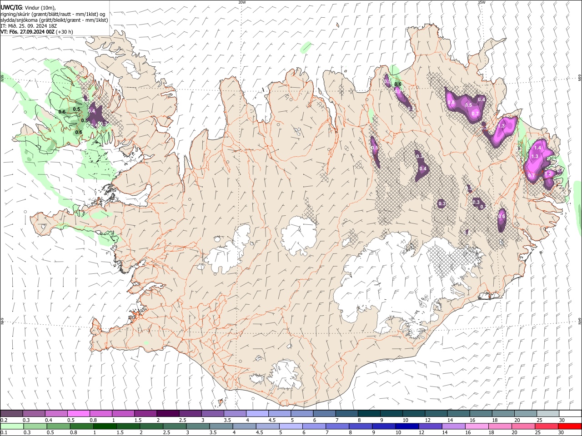Pick snow scale swatch between 1 and 1.5
Image resolution: width=582 pixels, height=436 pixels.
(x=123, y=413)
